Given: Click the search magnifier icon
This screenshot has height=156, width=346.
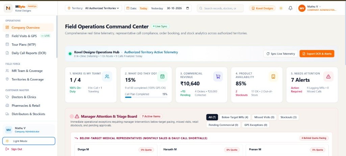Looking at the screenshot, I should coord(201,8).
